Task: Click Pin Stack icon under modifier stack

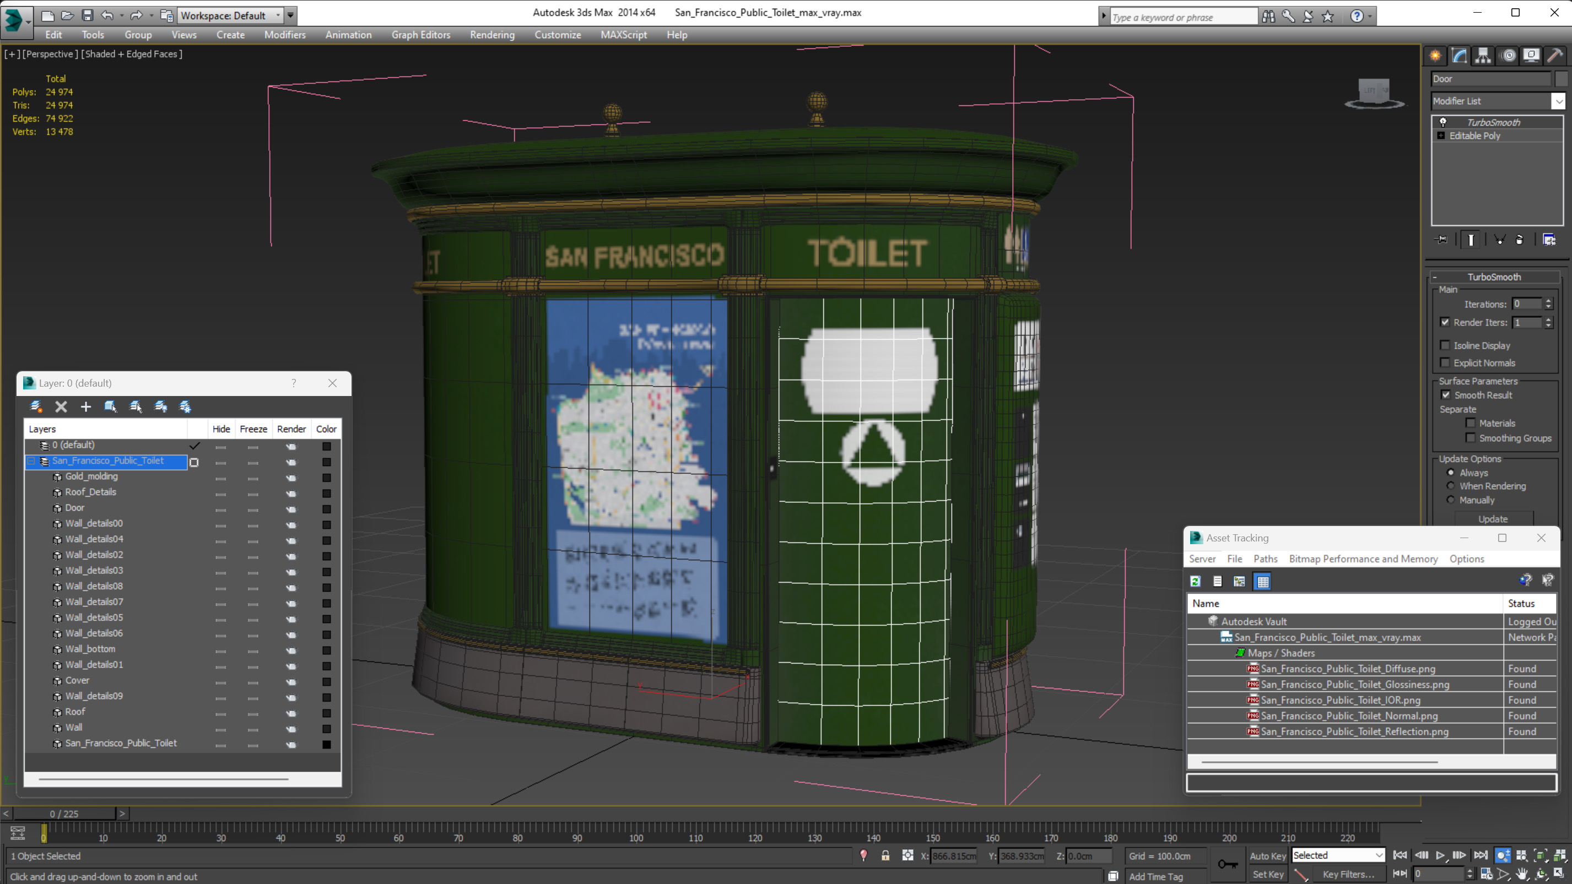Action: 1442,240
